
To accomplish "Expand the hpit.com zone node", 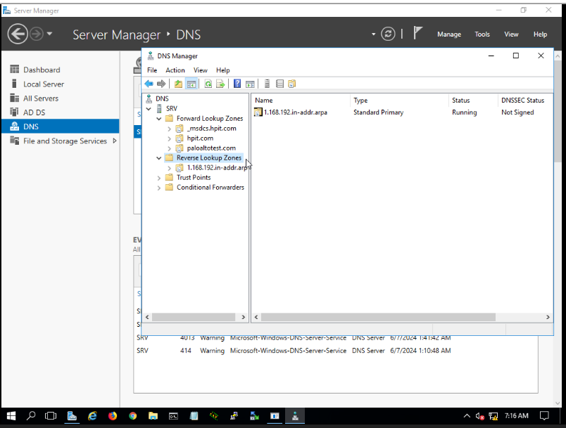I will tap(169, 138).
